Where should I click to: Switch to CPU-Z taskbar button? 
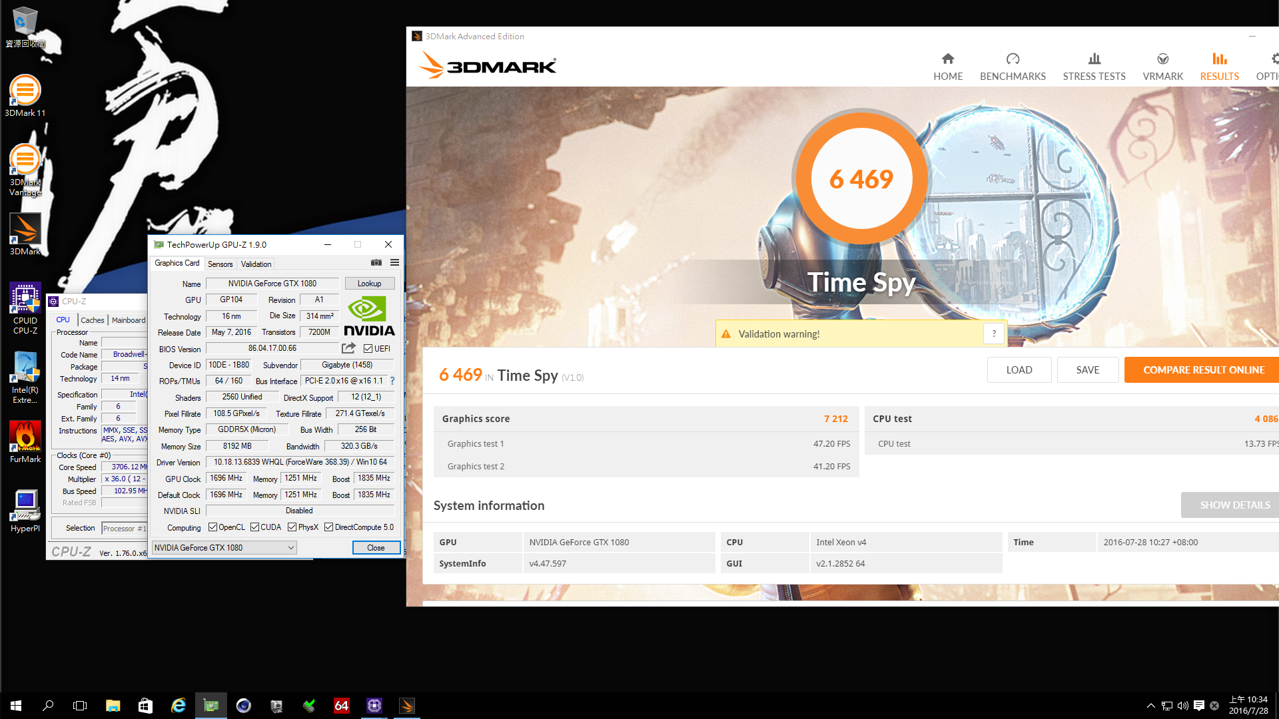click(x=374, y=706)
